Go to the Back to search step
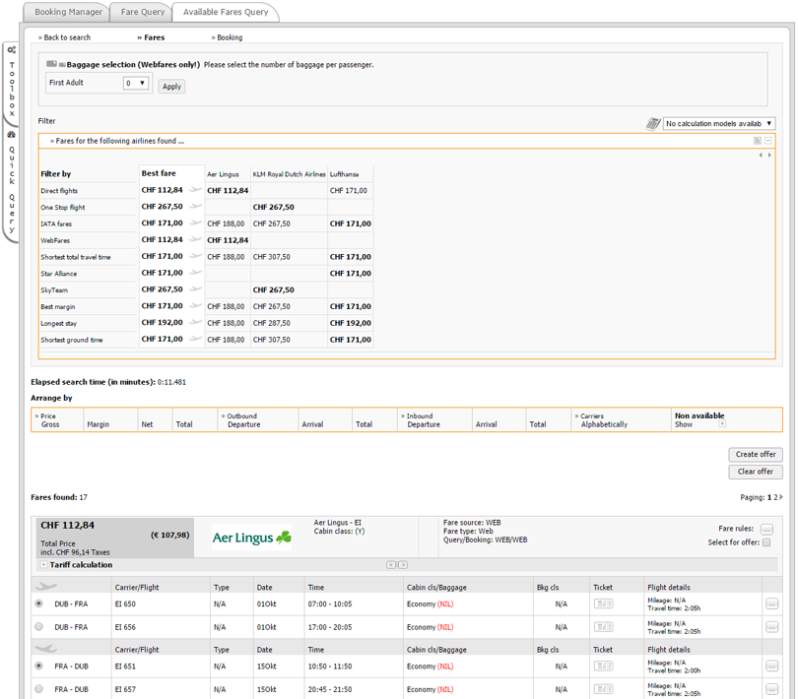This screenshot has width=798, height=699. click(x=65, y=37)
